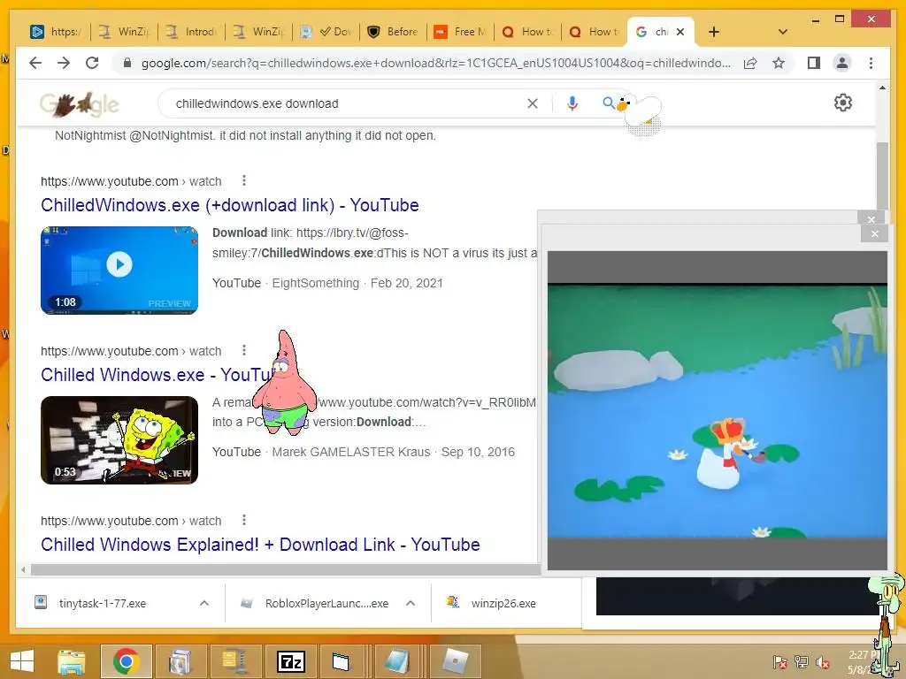This screenshot has width=906, height=679.
Task: Switch to the 'Introd' tab
Action: (x=191, y=32)
